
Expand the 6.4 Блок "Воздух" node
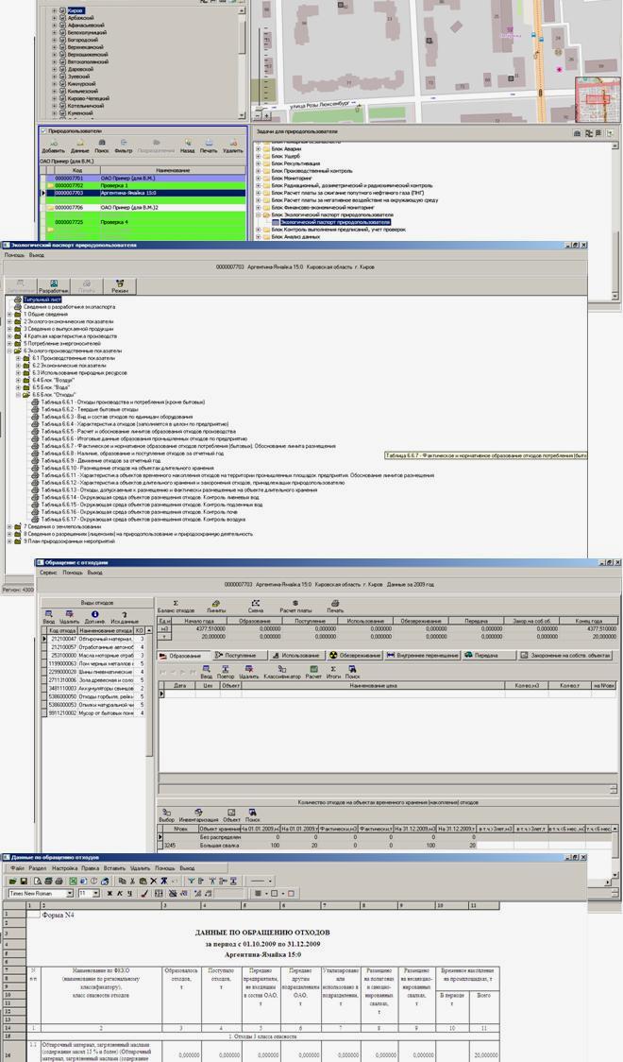pyautogui.click(x=18, y=380)
